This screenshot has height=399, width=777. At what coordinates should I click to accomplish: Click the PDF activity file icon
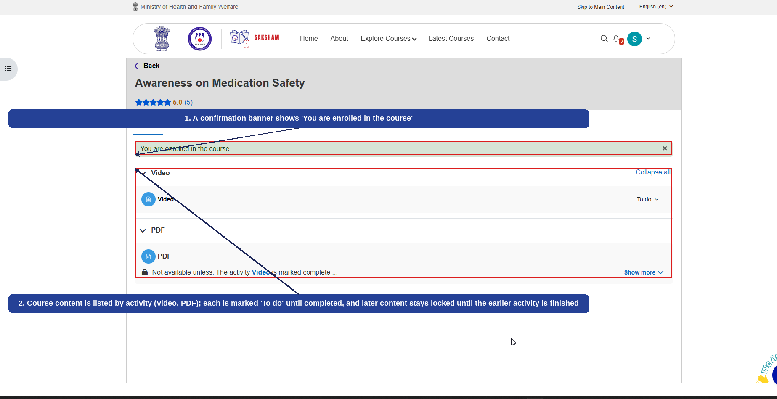pos(149,256)
